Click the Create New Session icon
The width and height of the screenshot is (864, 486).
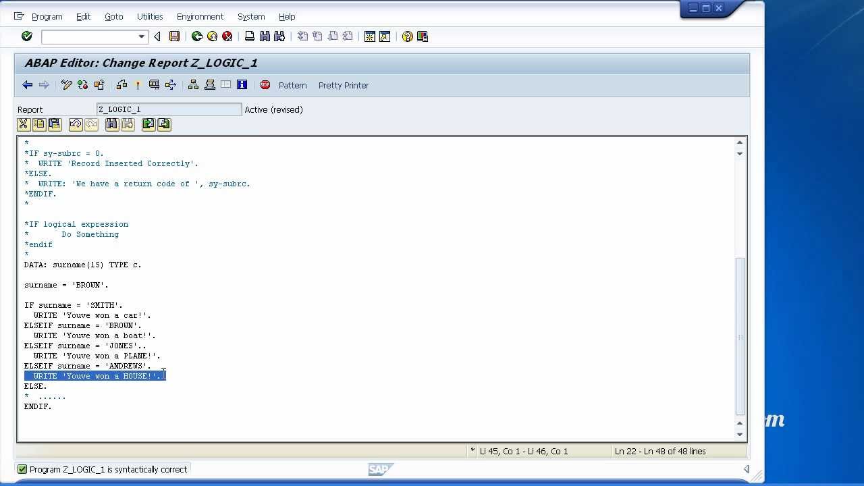click(x=370, y=36)
